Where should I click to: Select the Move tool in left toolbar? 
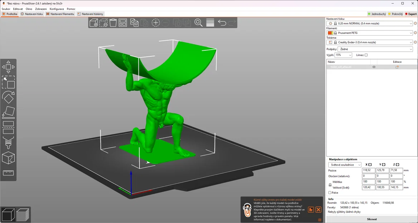click(x=8, y=67)
